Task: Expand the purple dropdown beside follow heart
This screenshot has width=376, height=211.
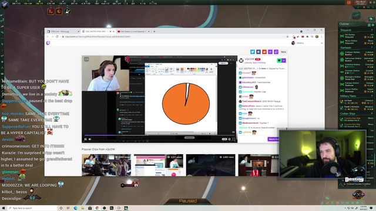Action: point(284,60)
